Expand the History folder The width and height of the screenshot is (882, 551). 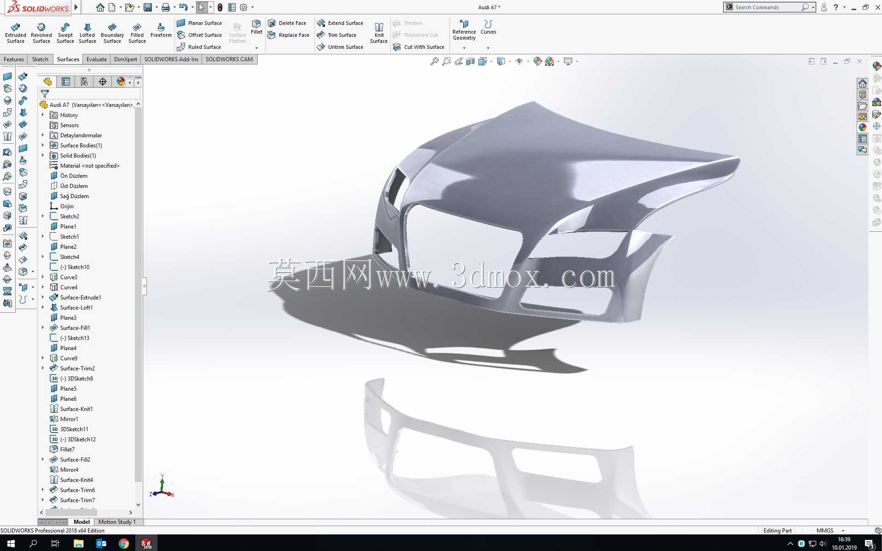click(43, 115)
